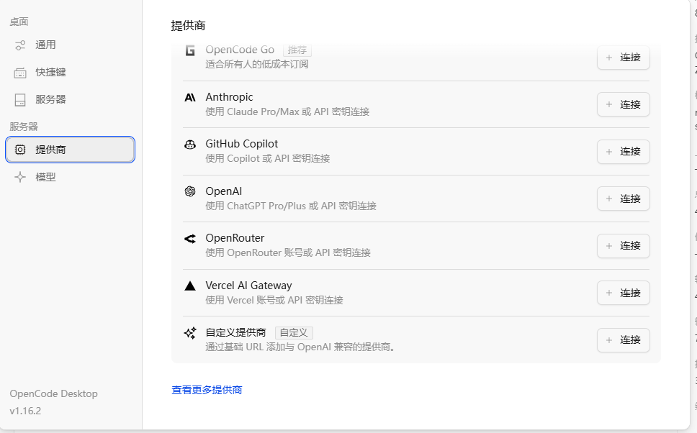The height and width of the screenshot is (433, 697).
Task: Open the 查看更多提供商 link
Action: (207, 390)
